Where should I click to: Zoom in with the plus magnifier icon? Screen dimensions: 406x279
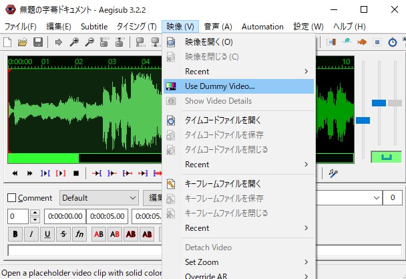click(74, 42)
